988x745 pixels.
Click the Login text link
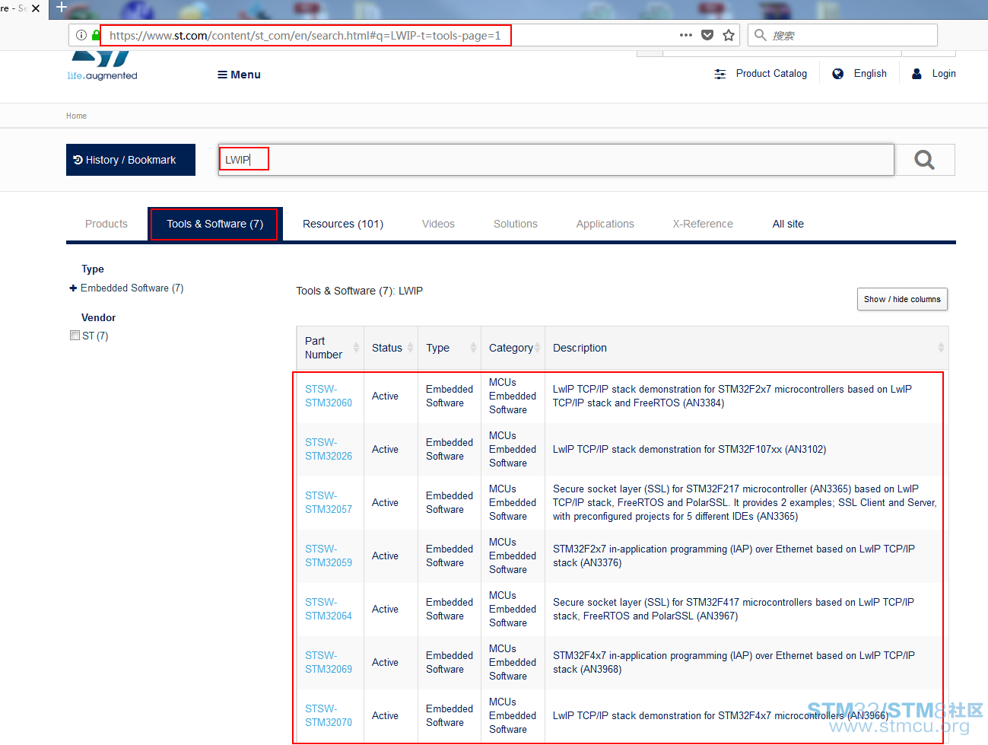pyautogui.click(x=944, y=74)
